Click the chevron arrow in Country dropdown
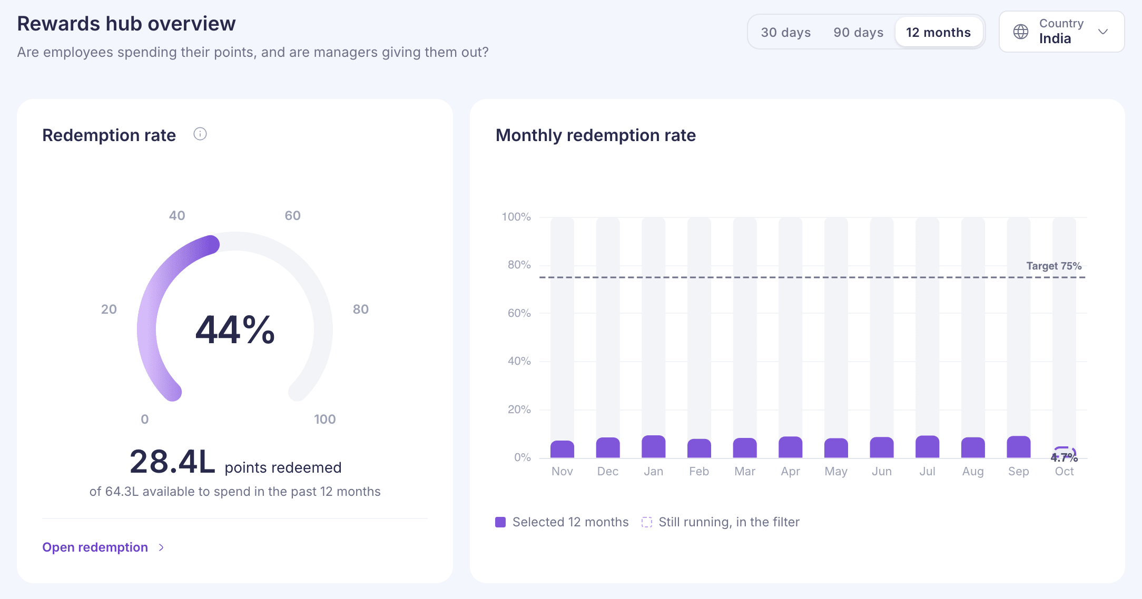This screenshot has height=599, width=1142. (1103, 32)
